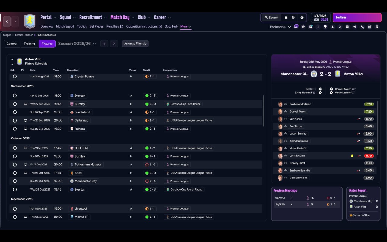Open the bookmark icon next to Search

286,18
